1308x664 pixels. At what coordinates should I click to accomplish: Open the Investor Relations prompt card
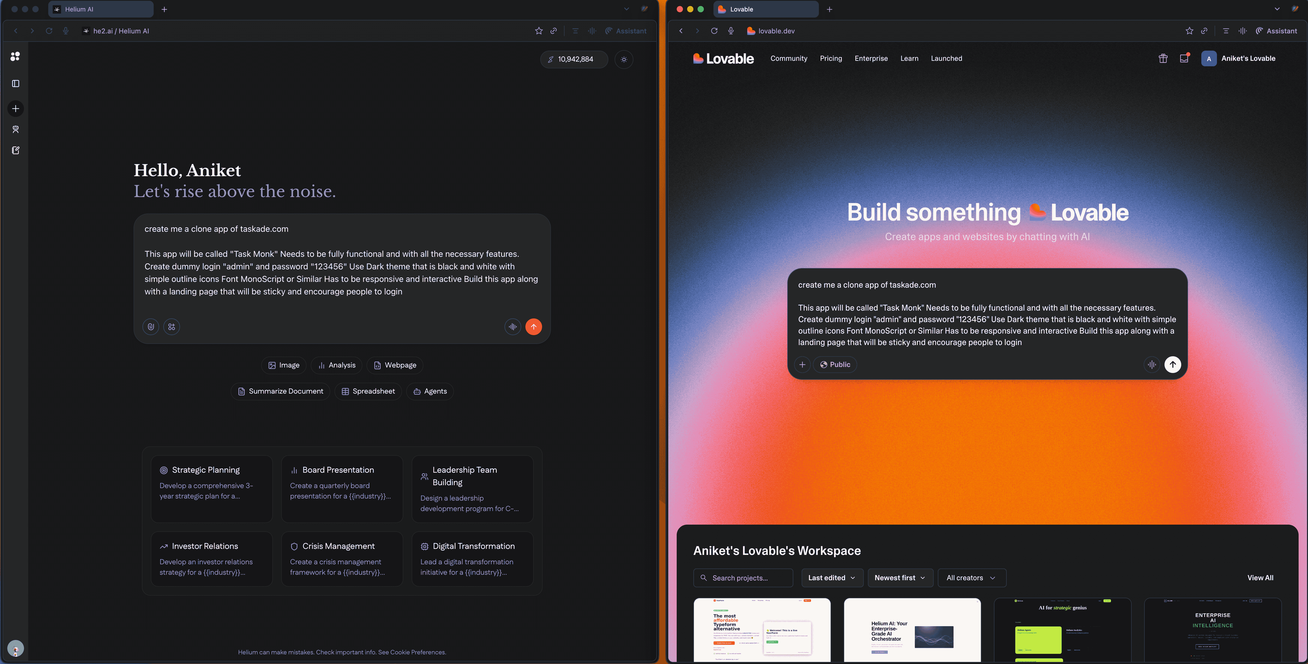pyautogui.click(x=212, y=559)
